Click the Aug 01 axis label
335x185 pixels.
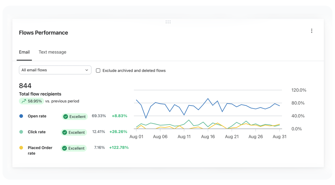[136, 137]
